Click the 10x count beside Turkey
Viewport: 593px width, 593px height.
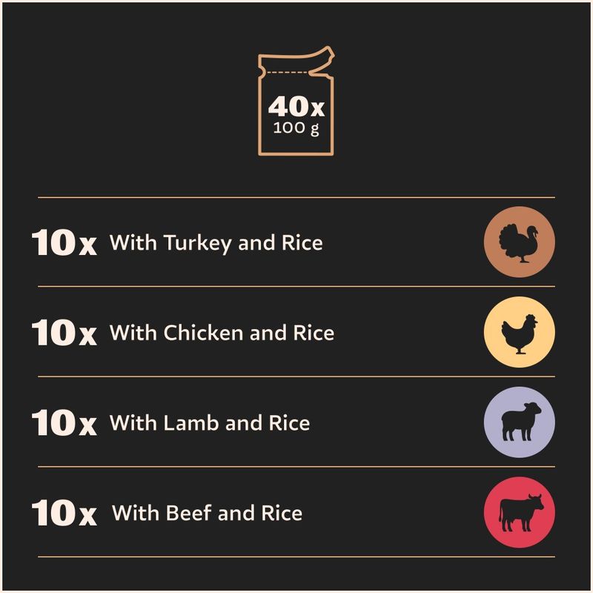pos(64,242)
